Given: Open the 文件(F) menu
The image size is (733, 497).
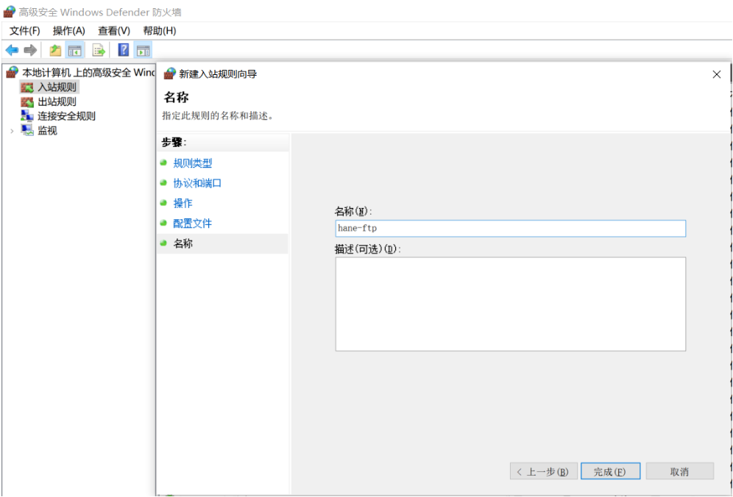Looking at the screenshot, I should pyautogui.click(x=25, y=31).
